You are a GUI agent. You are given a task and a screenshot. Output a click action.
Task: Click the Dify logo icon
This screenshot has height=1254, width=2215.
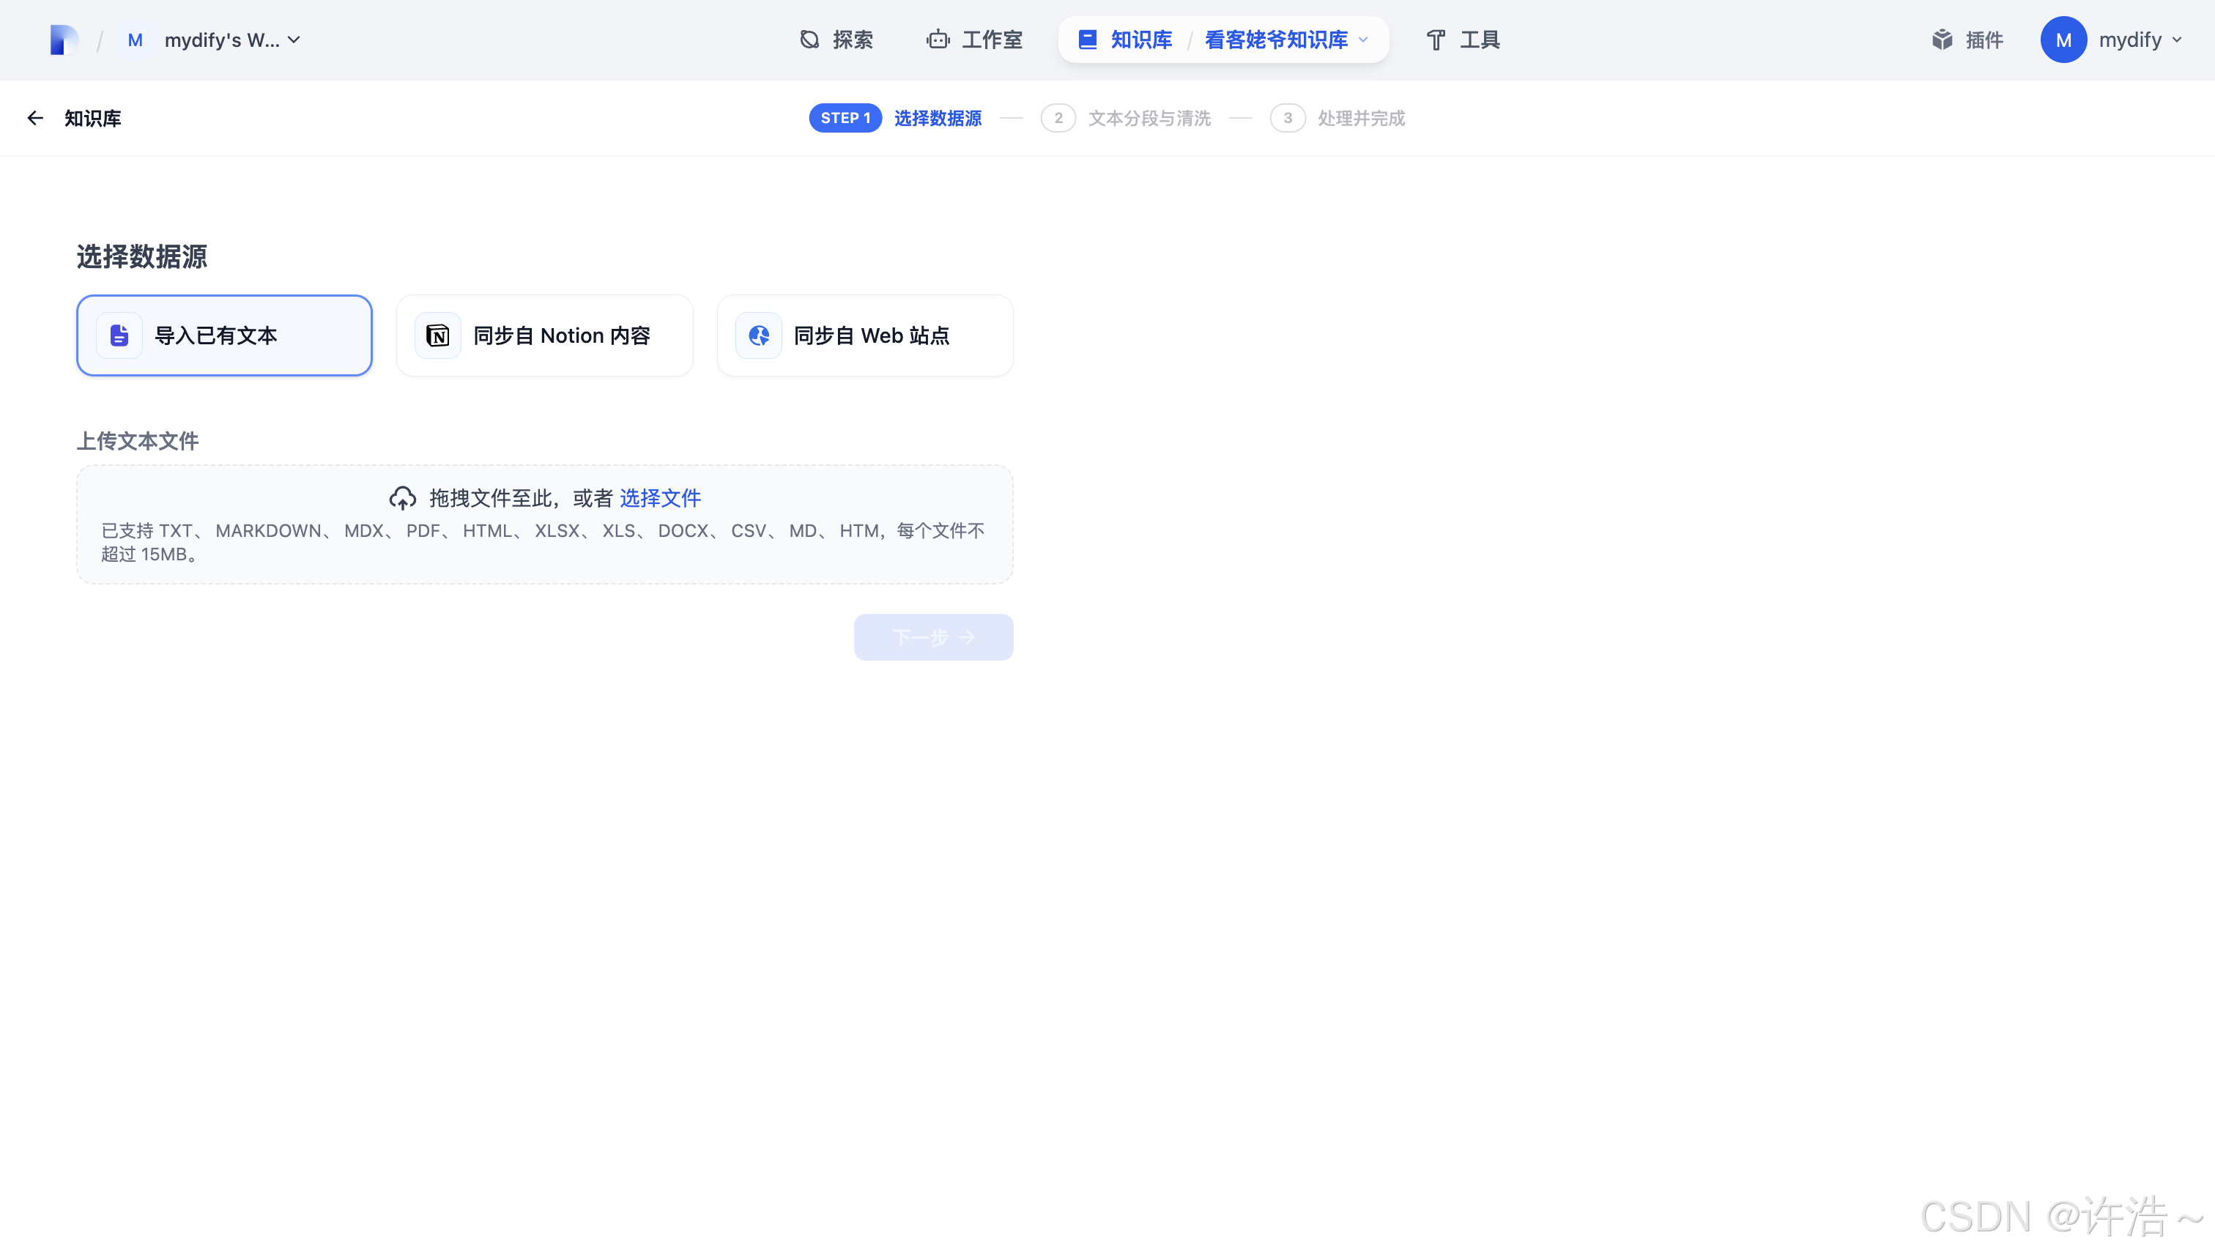pyautogui.click(x=64, y=40)
